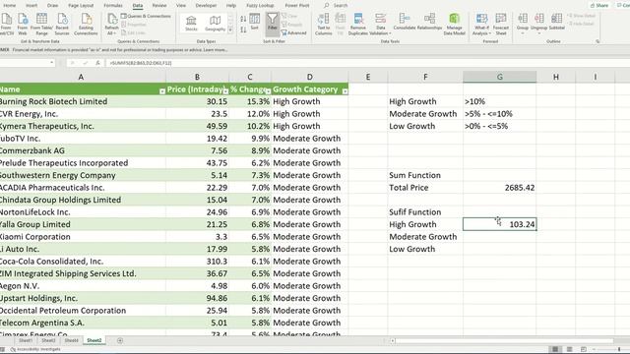630x354 pixels.
Task: Click the Refresh All icon
Action: (x=111, y=24)
